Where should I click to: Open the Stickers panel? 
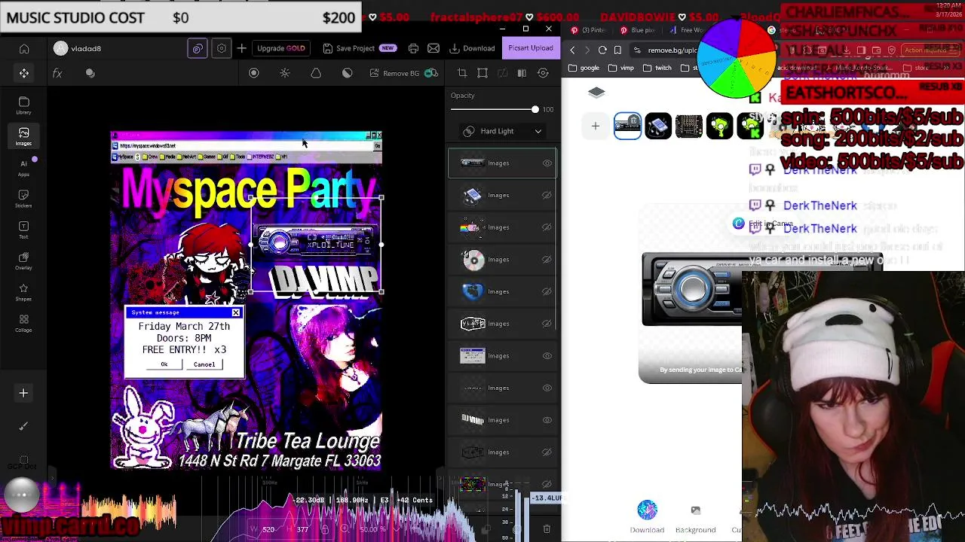(x=24, y=198)
